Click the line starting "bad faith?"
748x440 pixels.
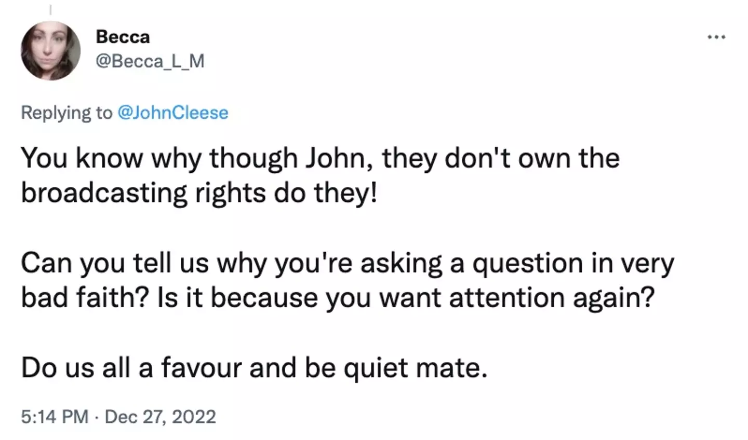click(337, 298)
